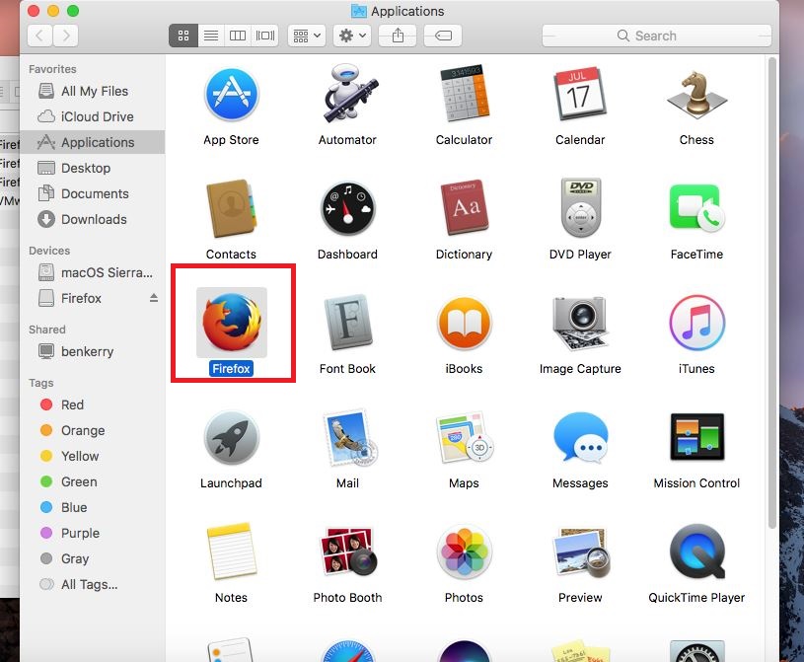Switch to Cover Flow view mode
The width and height of the screenshot is (804, 662).
coord(265,36)
